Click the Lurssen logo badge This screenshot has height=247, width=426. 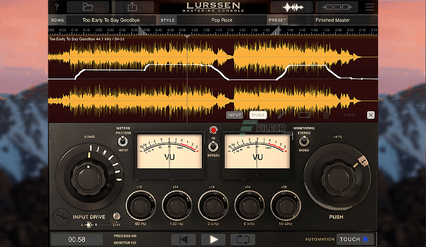point(61,217)
